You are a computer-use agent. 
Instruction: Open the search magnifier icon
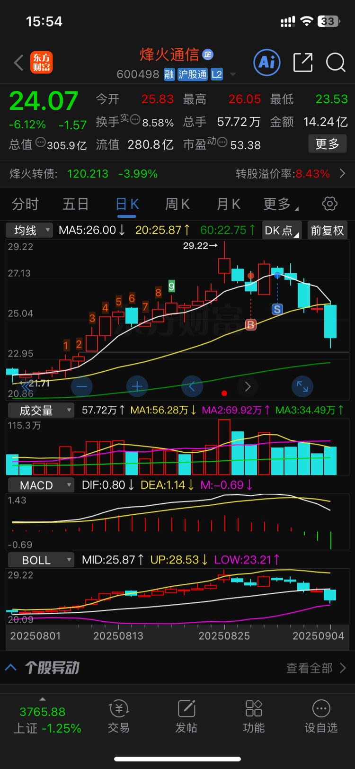tap(336, 63)
